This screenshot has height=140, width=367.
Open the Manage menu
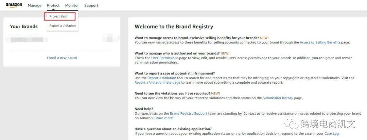click(35, 5)
